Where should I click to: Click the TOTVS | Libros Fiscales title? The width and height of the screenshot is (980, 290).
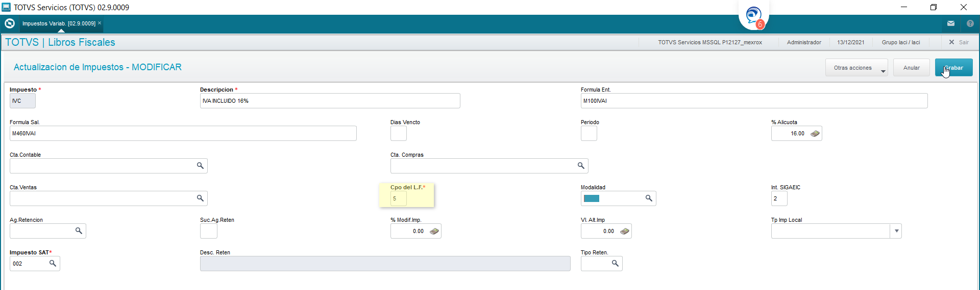pyautogui.click(x=60, y=42)
